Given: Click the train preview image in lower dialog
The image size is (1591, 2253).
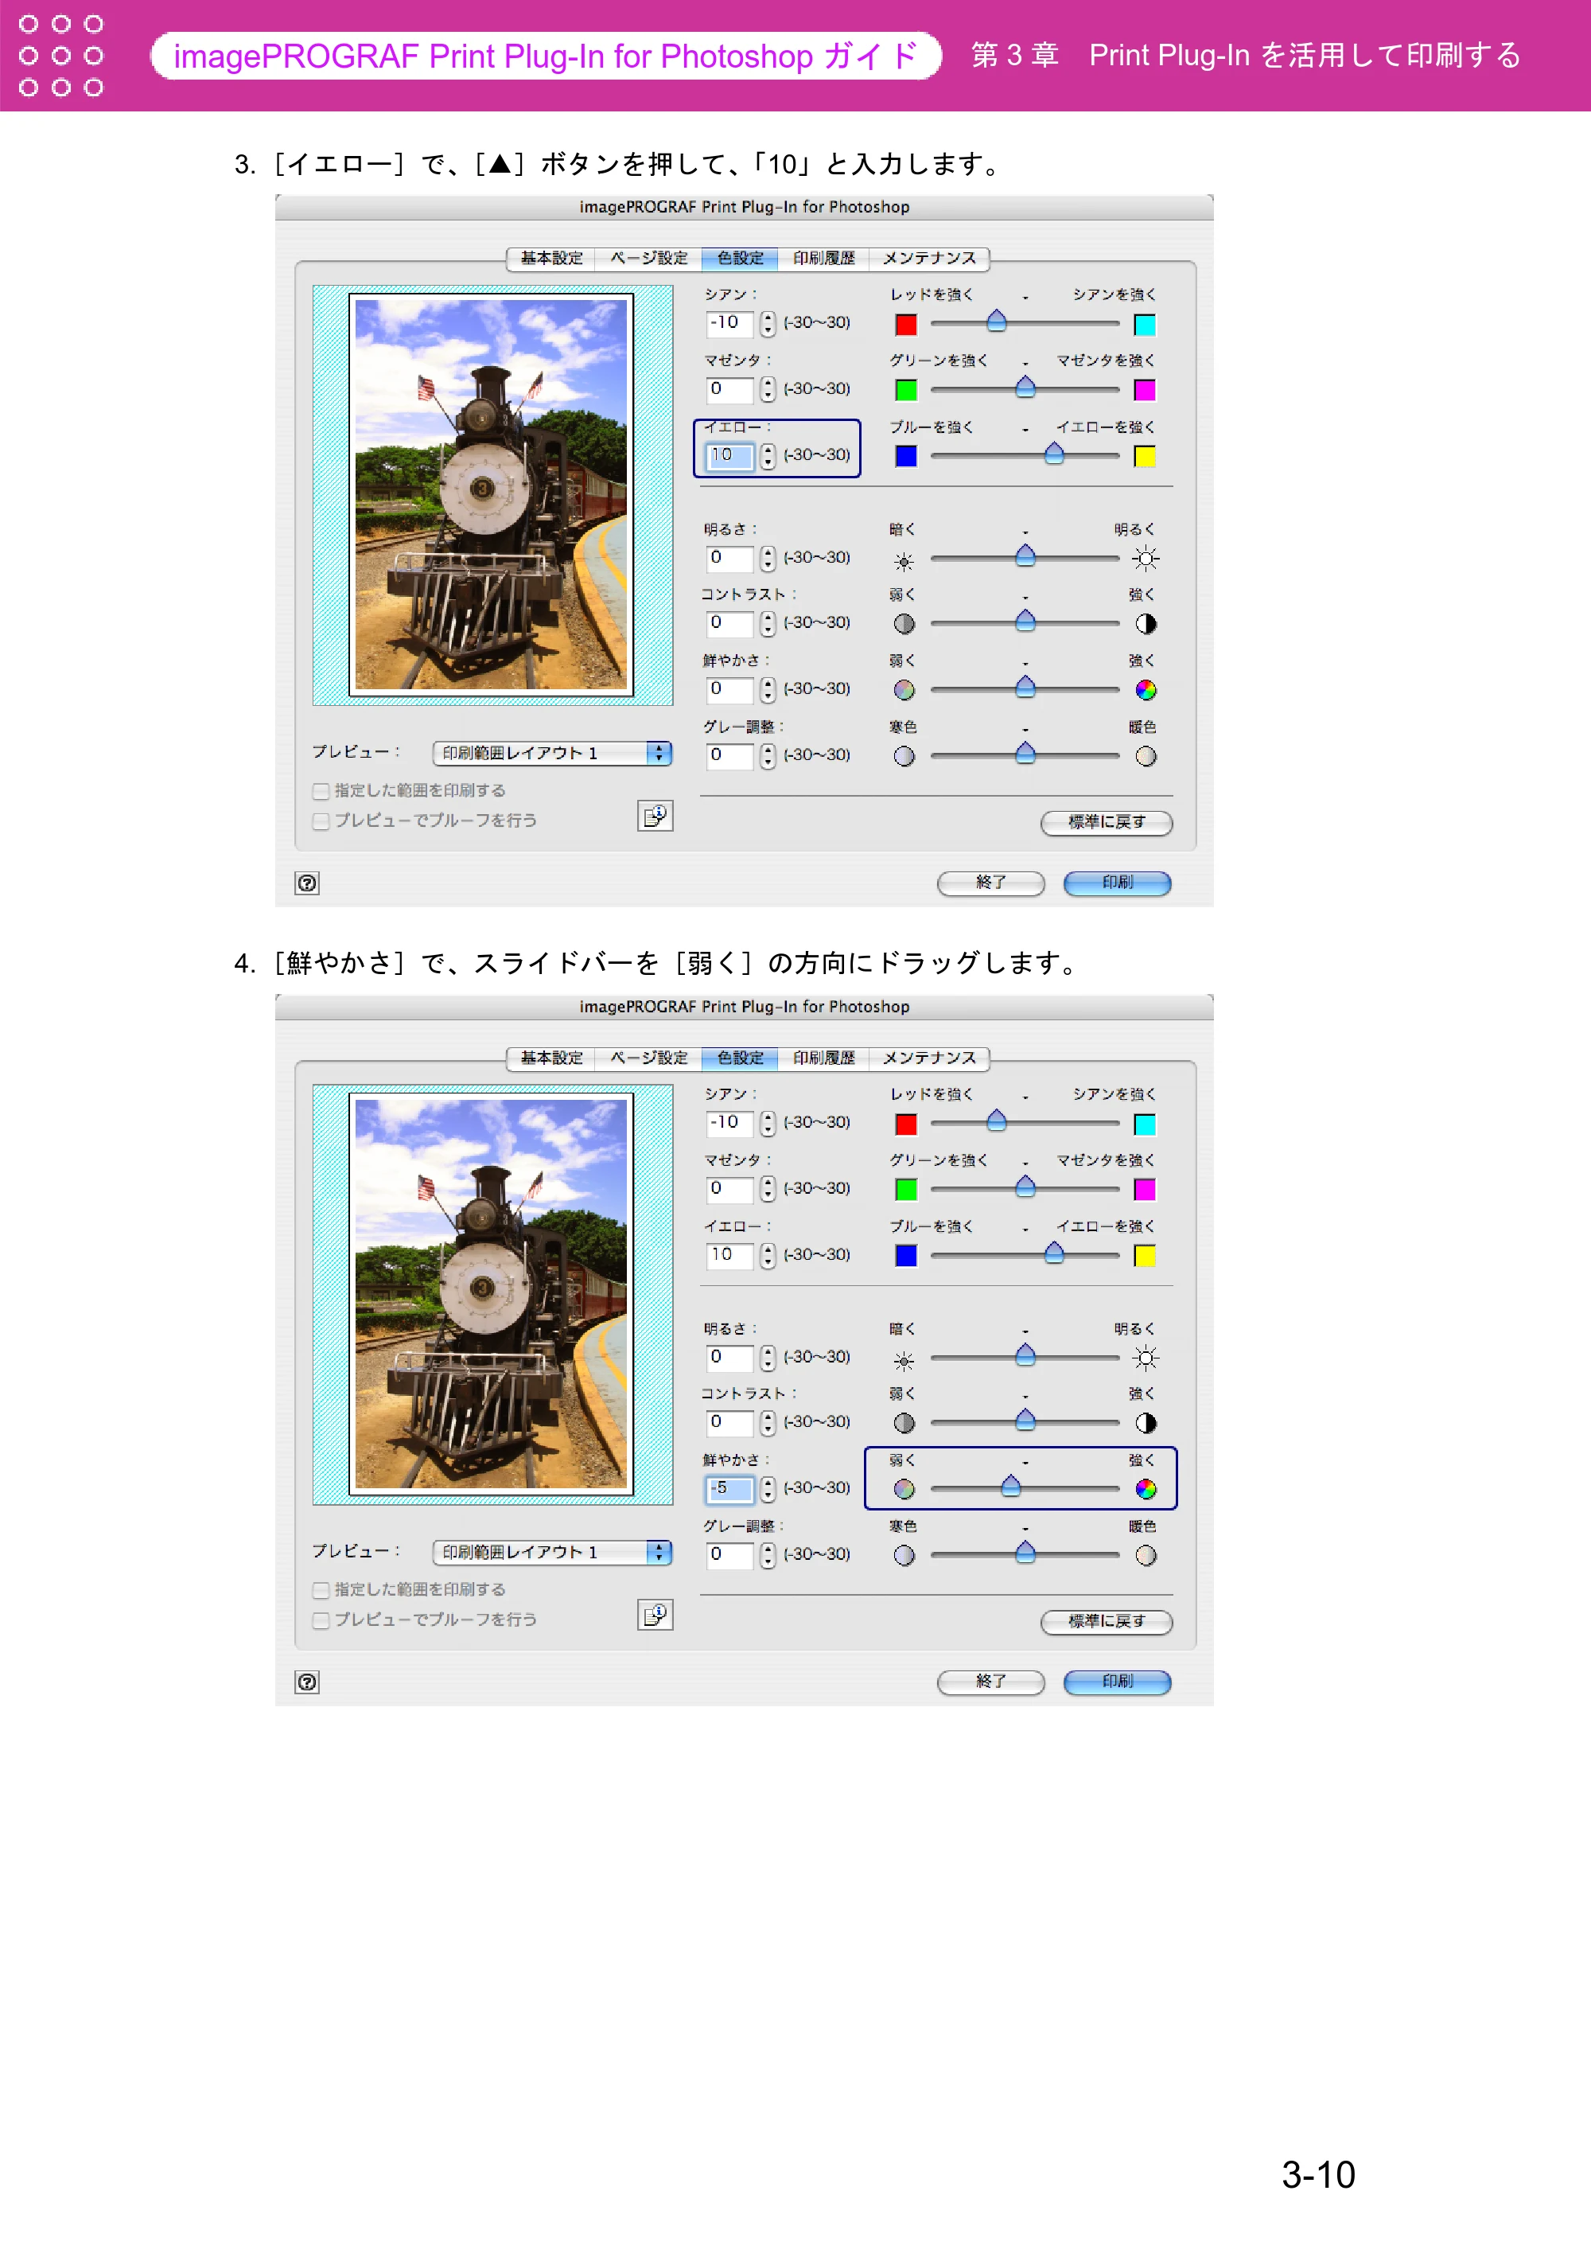Looking at the screenshot, I should [492, 1296].
